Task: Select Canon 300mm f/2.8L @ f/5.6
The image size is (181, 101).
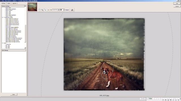Action: [x=12, y=25]
